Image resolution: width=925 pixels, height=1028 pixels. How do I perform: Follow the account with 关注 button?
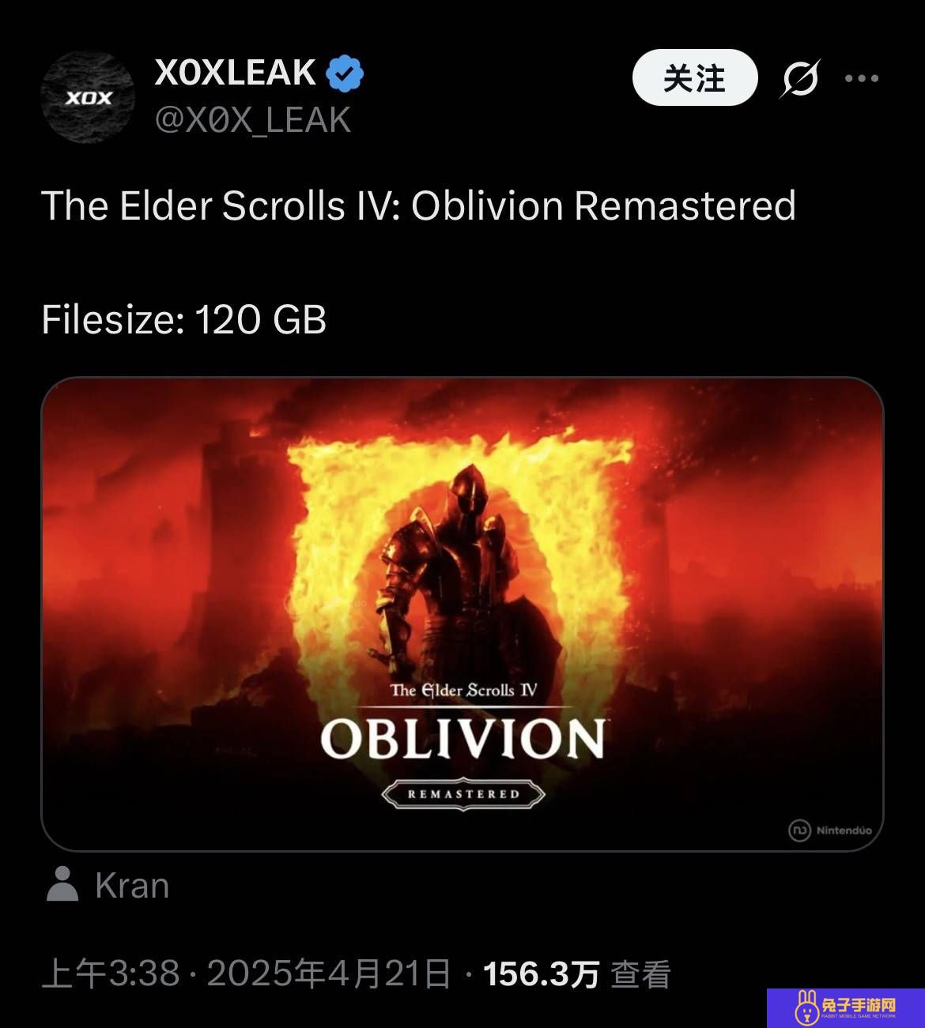tap(695, 77)
